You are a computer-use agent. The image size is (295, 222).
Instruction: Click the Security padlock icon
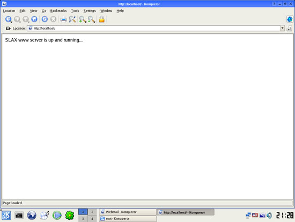(101, 19)
